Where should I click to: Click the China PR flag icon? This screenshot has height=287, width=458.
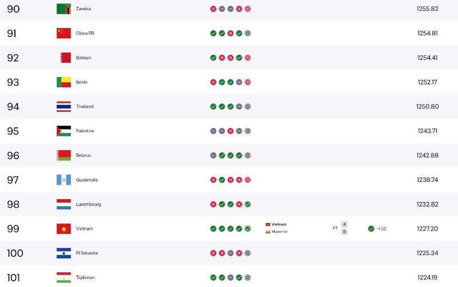click(x=64, y=33)
